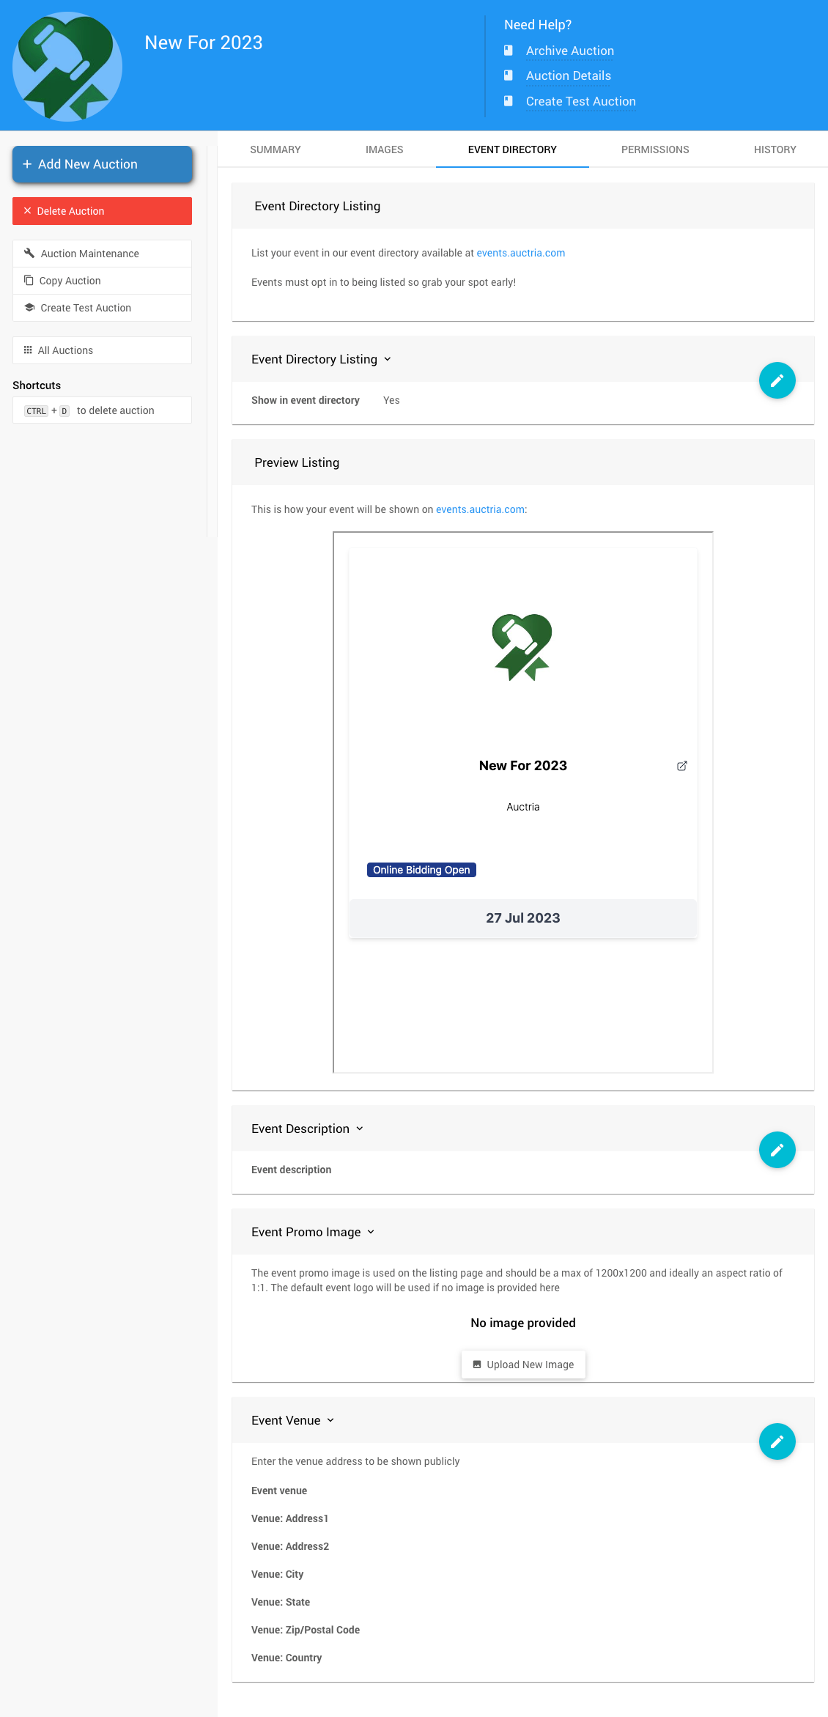Screen dimensions: 828x1717
Task: Click the pencil edit icon for Event Directory Listing
Action: (x=777, y=380)
